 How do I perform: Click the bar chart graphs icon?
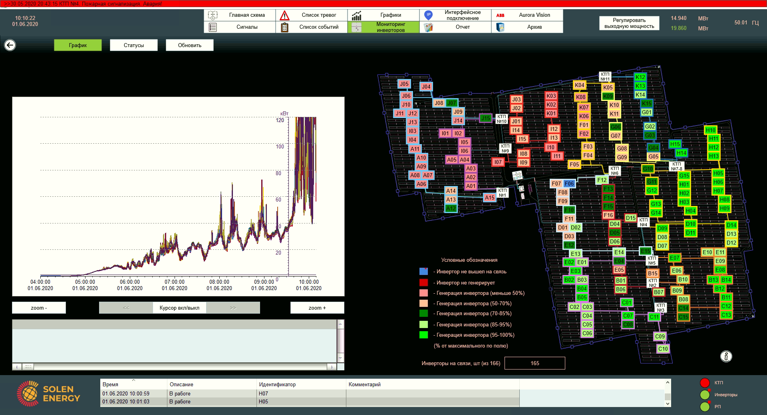coord(356,16)
